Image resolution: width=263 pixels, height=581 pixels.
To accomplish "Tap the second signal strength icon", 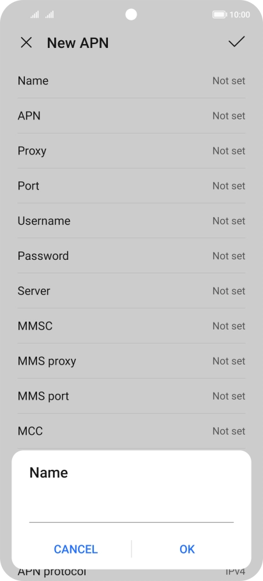I will 50,15.
